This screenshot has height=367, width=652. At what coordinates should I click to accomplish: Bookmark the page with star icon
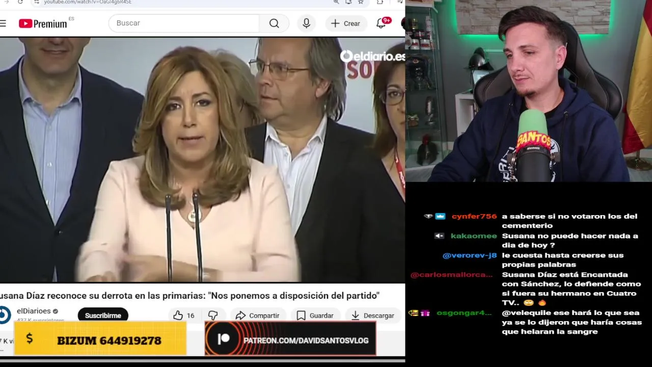tap(361, 2)
